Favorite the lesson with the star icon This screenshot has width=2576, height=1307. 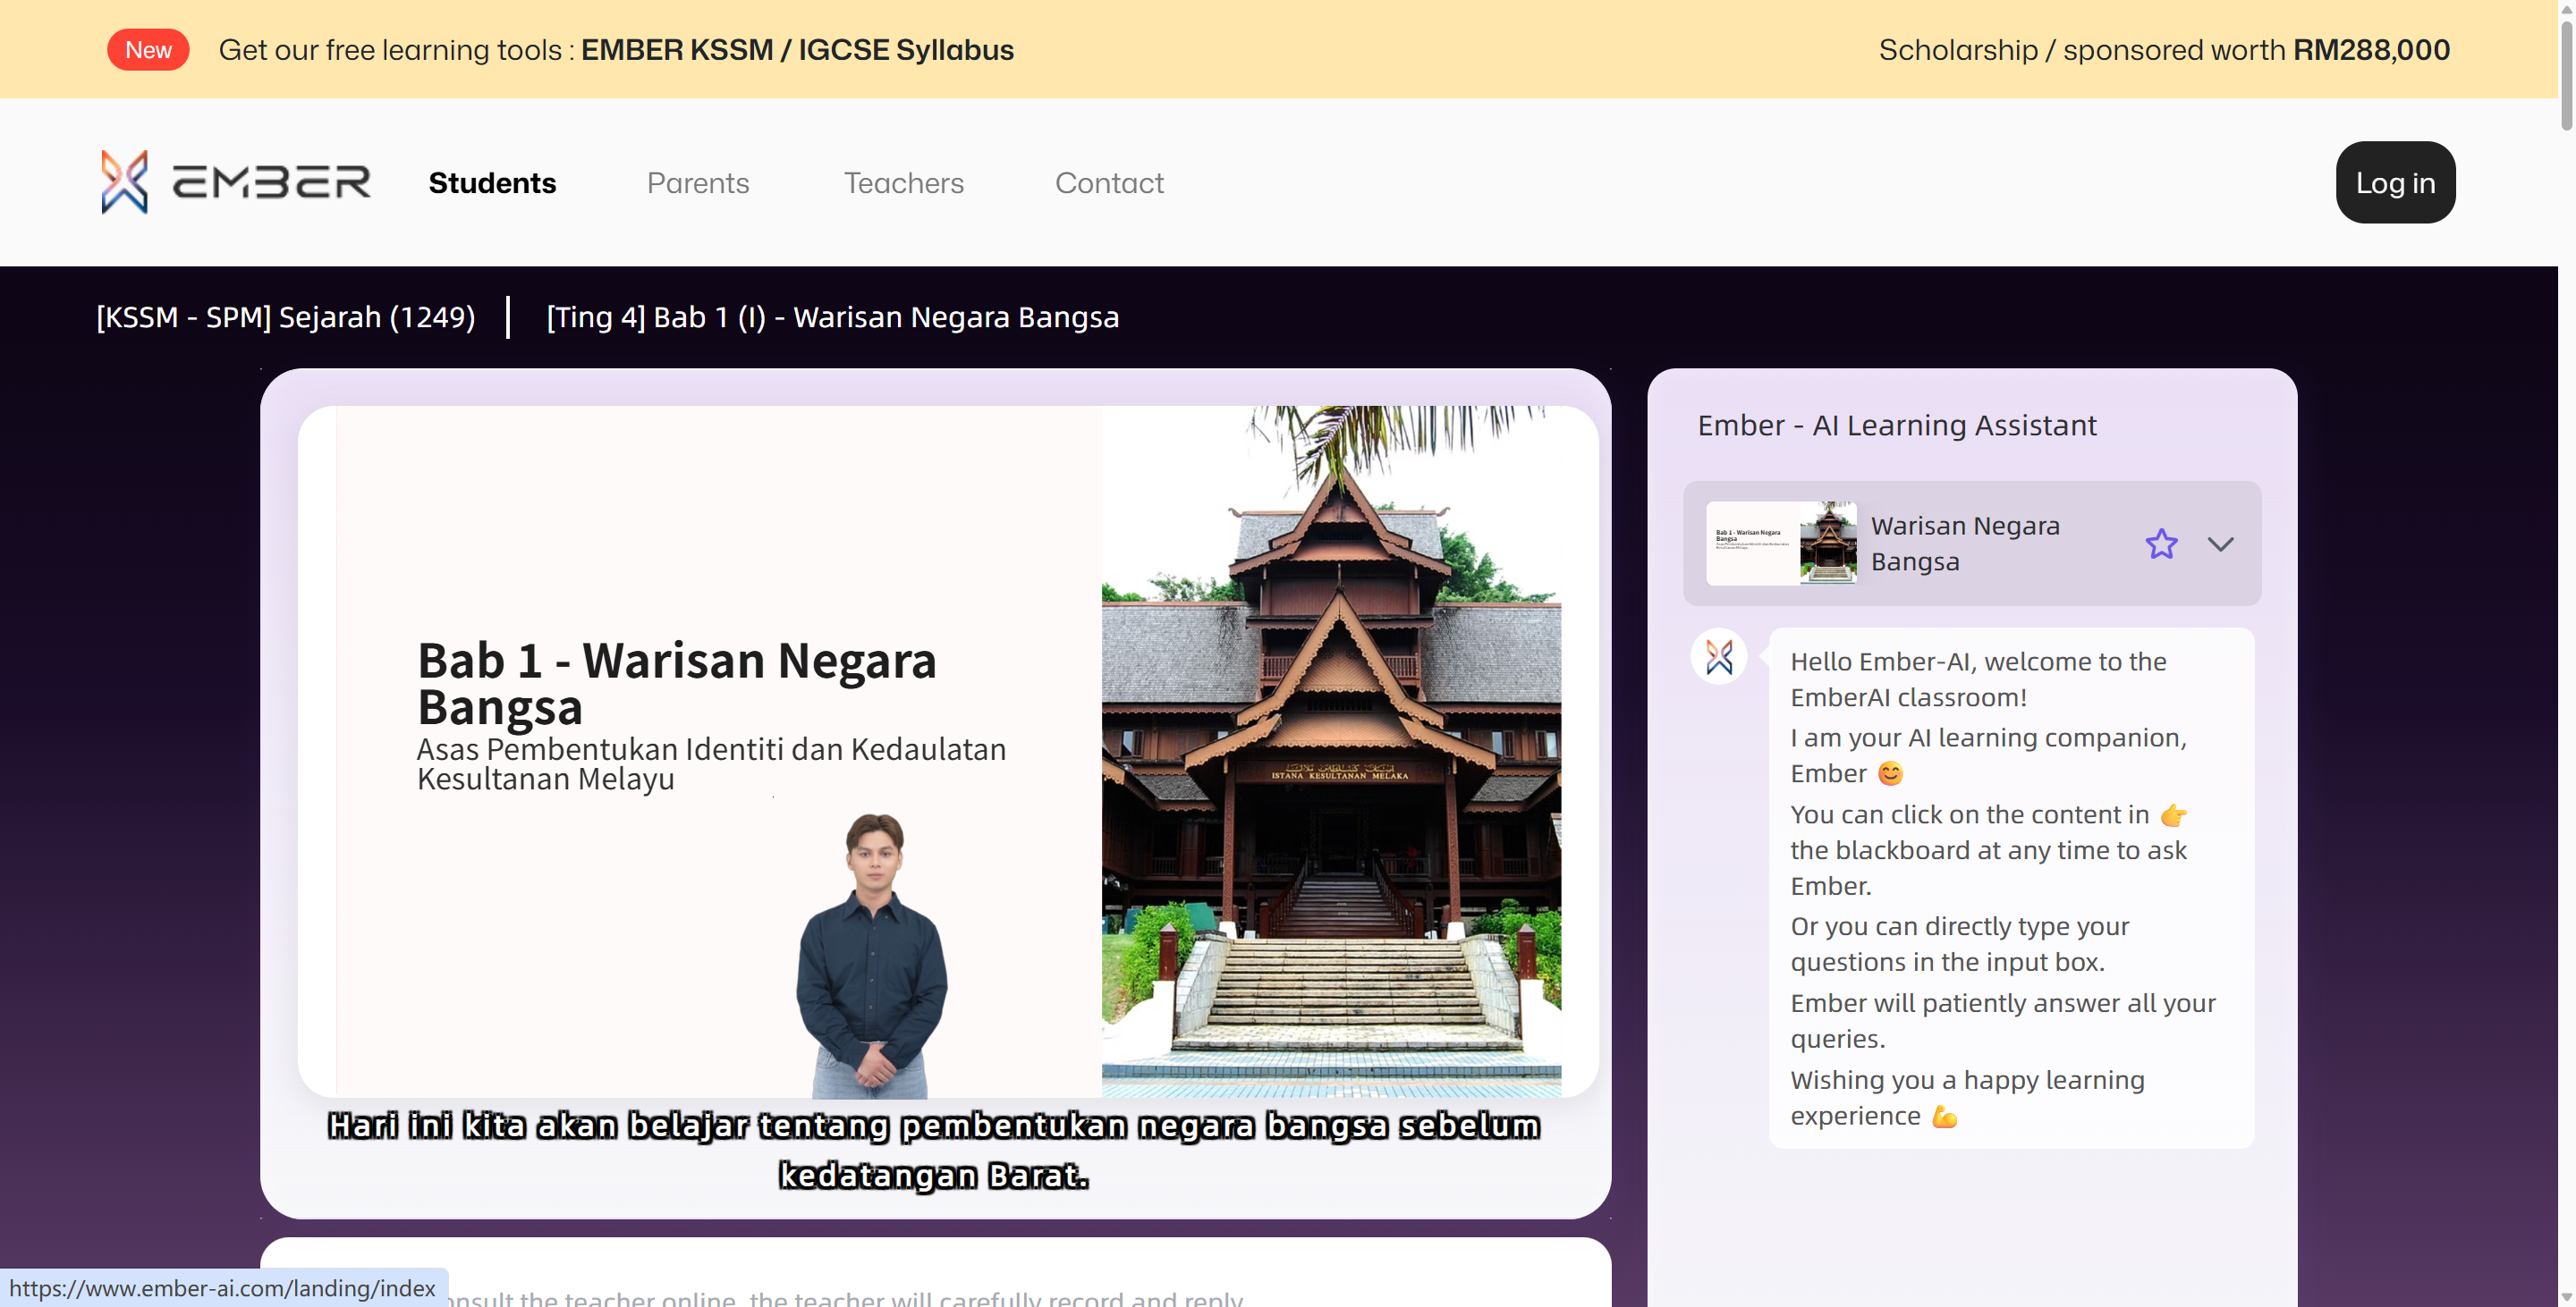[2160, 544]
